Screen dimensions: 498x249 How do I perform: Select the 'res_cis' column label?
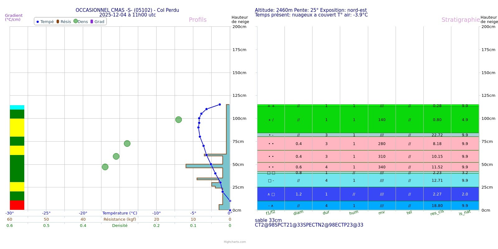437,213
